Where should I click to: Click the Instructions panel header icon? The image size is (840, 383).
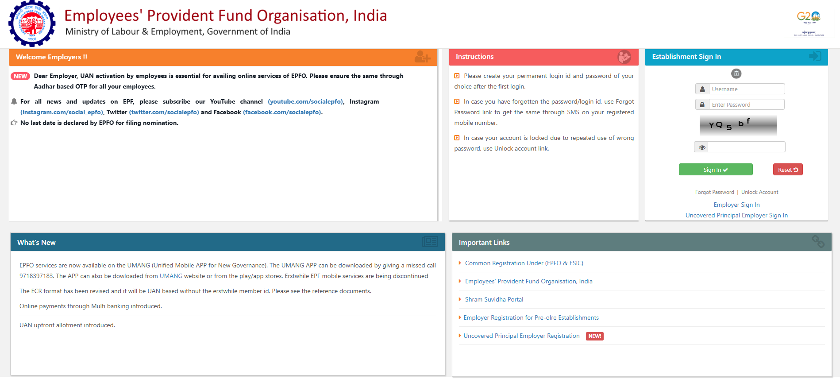[x=624, y=57]
